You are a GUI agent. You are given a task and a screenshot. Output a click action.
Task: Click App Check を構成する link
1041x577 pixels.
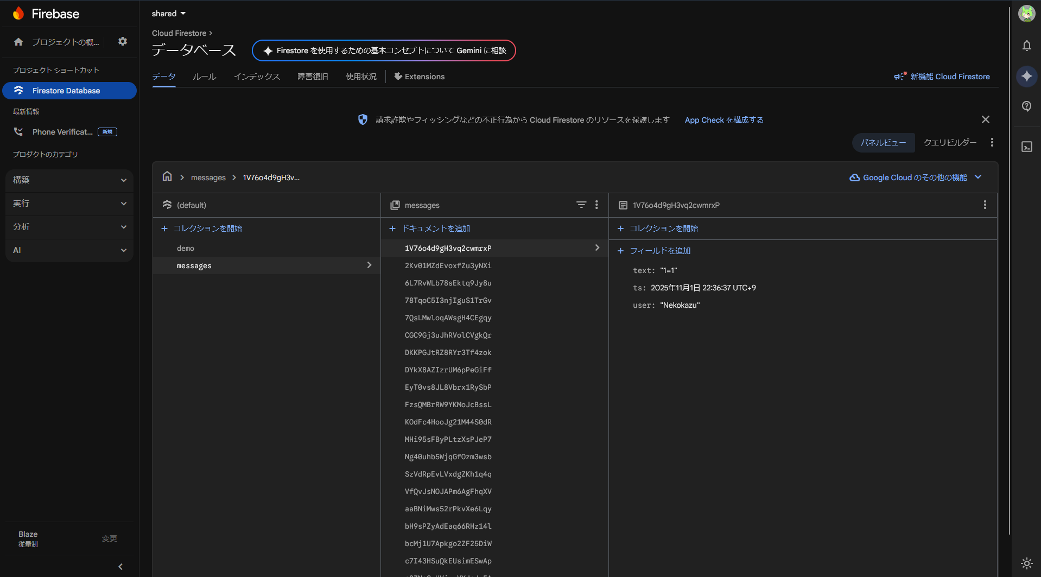click(724, 120)
